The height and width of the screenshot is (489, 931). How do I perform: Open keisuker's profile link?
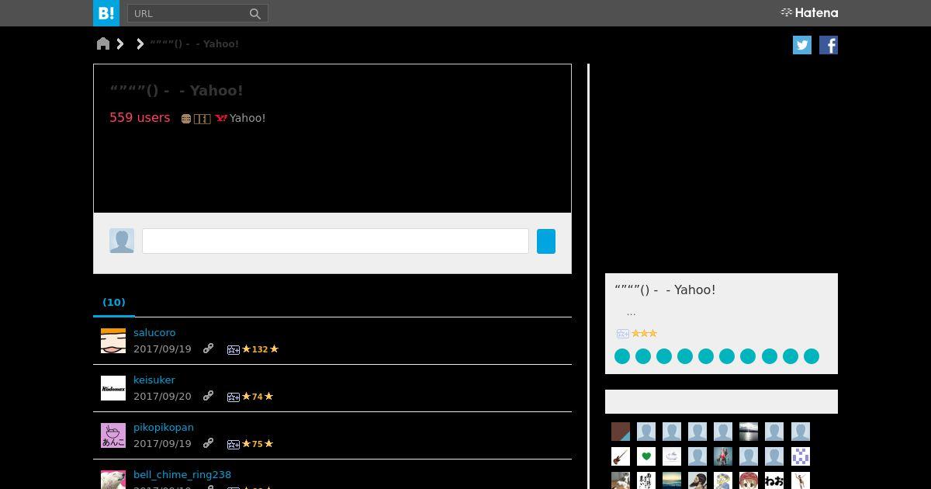click(x=154, y=380)
